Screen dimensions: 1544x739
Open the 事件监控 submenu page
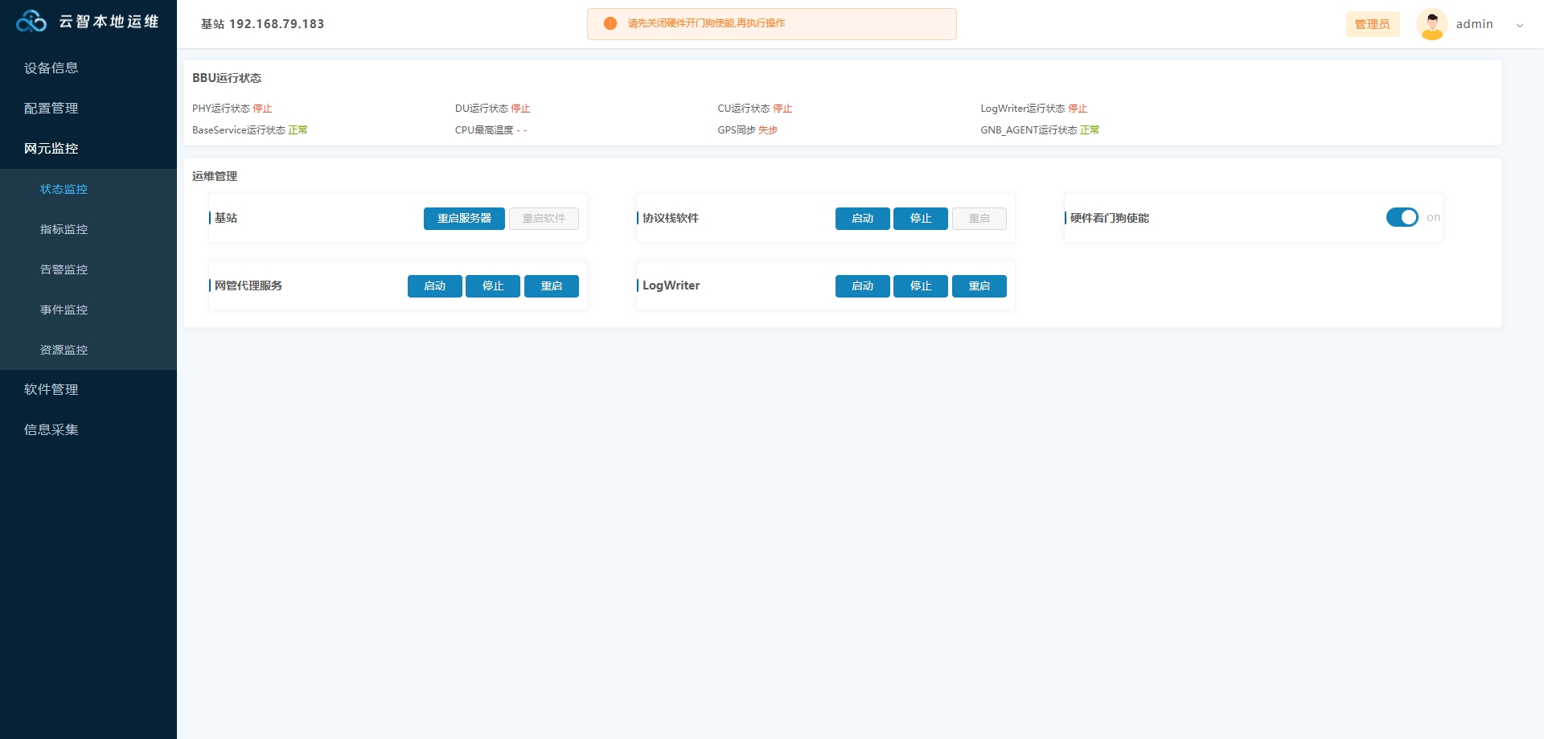tap(64, 310)
